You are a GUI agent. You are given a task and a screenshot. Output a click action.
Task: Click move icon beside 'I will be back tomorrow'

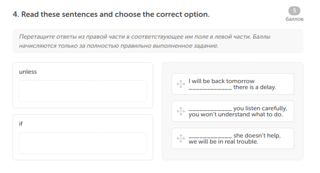[181, 84]
